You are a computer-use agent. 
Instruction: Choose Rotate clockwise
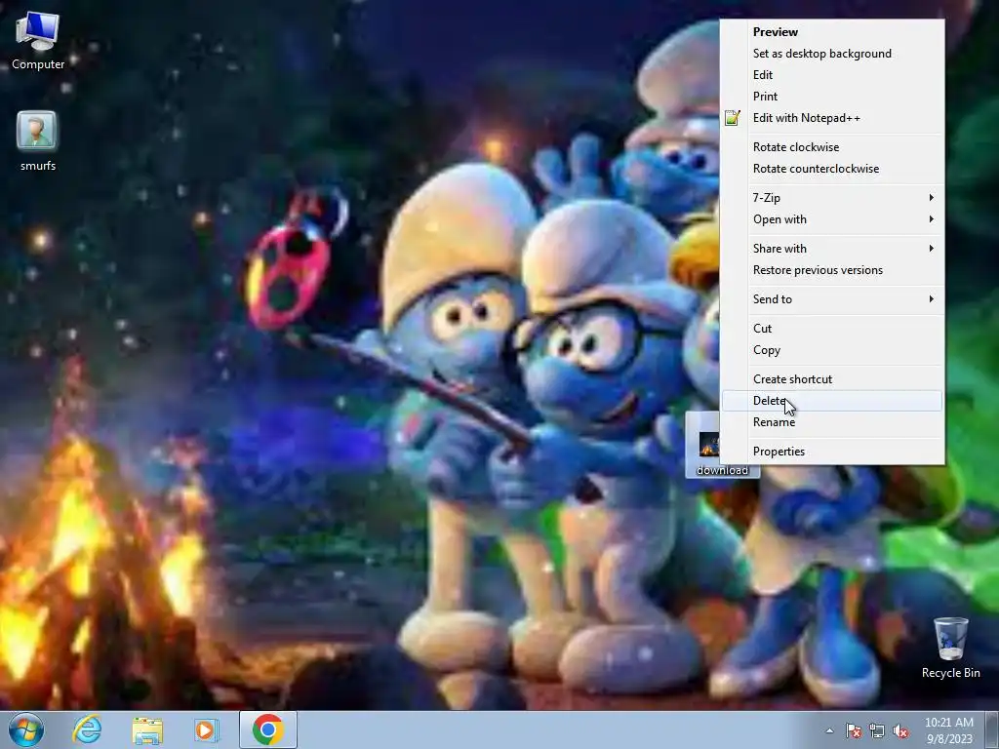[832, 147]
